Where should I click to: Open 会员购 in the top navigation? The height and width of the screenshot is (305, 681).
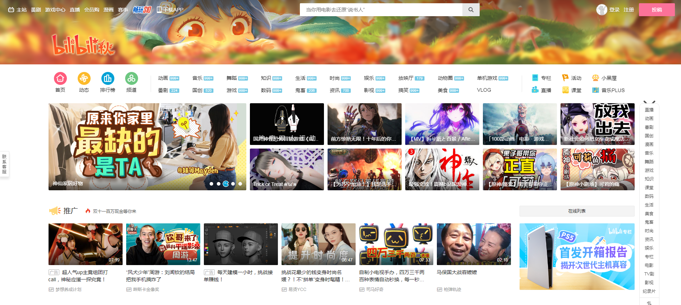(x=92, y=10)
